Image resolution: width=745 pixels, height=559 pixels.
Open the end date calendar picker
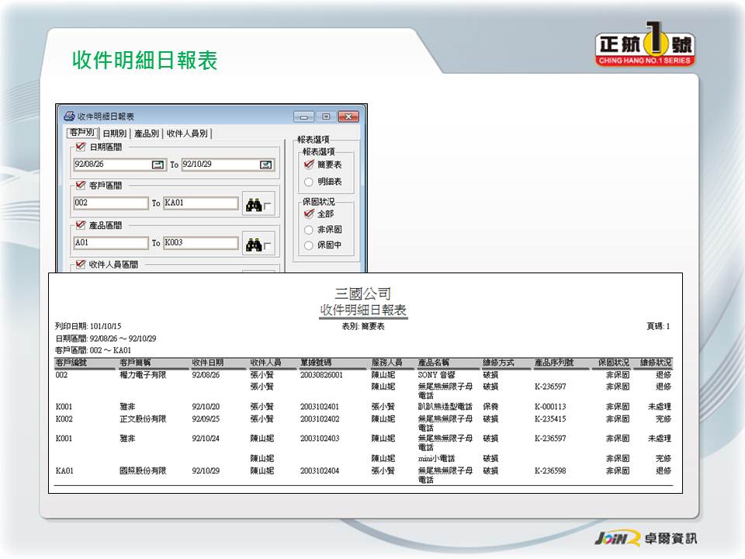[x=266, y=165]
